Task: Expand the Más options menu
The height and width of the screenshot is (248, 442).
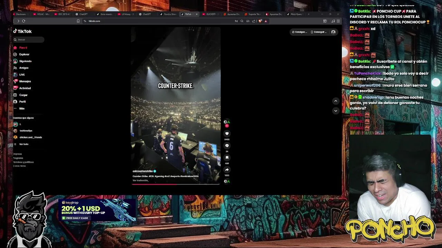Action: tap(19, 108)
